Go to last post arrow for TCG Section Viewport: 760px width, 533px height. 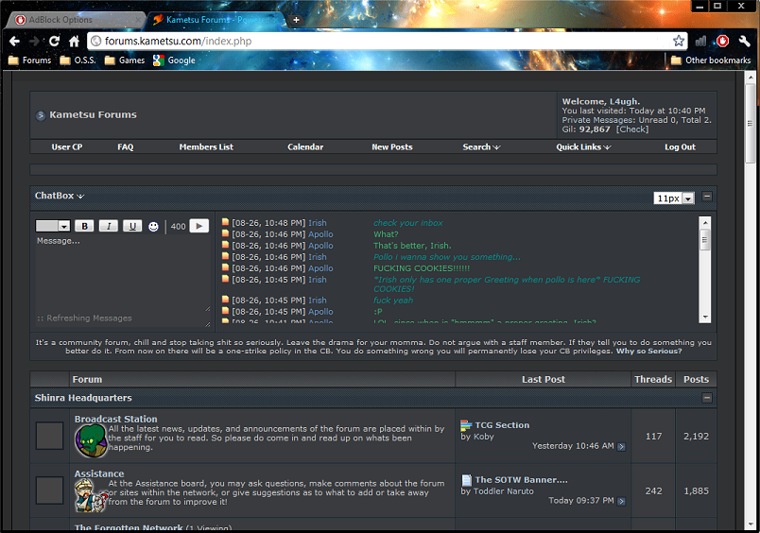621,447
